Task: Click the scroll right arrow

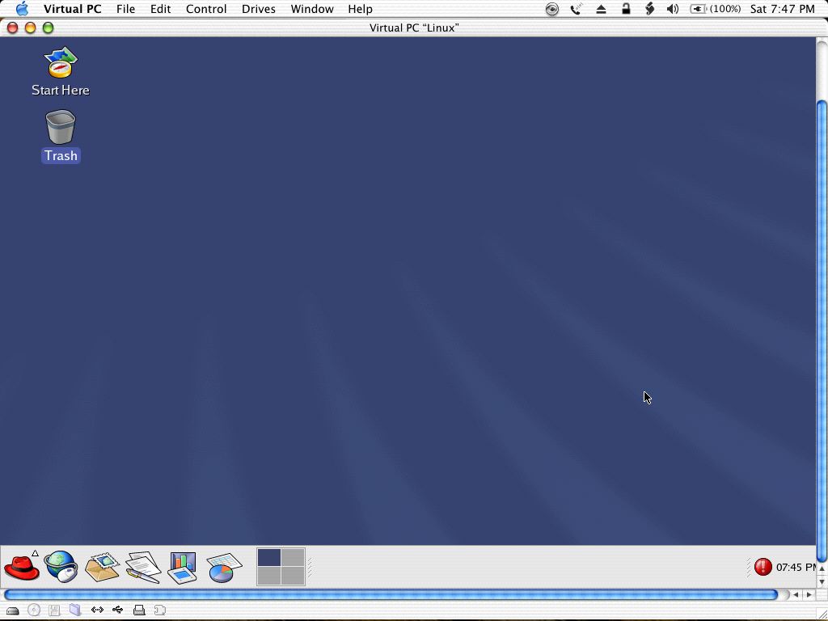Action: click(809, 594)
